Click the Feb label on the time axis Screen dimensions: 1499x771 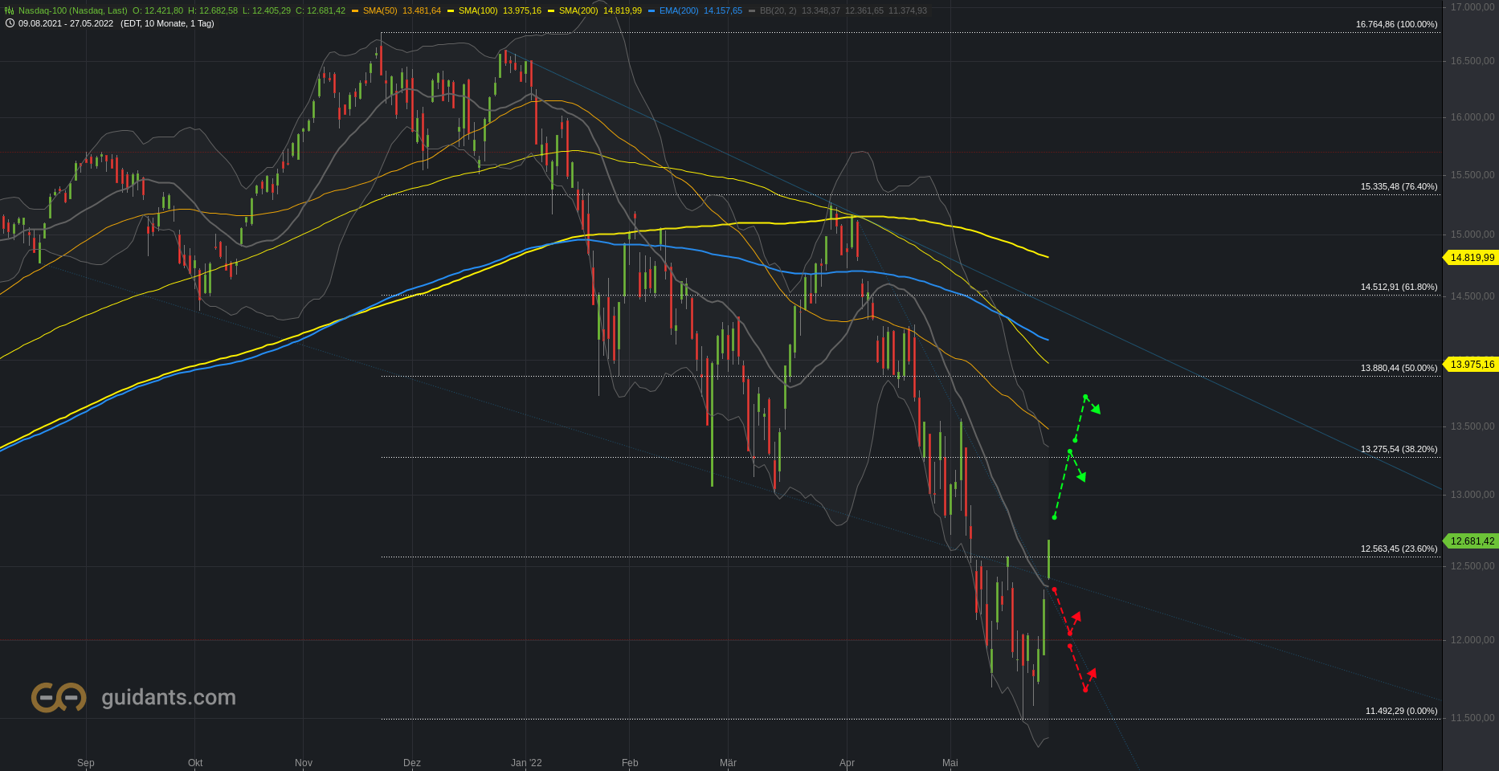(630, 763)
